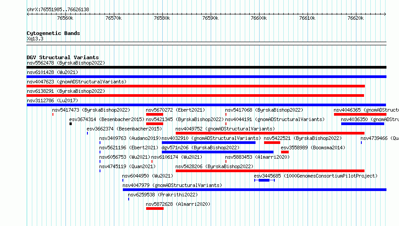399x226 pixels.
Task: Click nsv5883453 (Almarri2020) label
Action: pos(257,157)
